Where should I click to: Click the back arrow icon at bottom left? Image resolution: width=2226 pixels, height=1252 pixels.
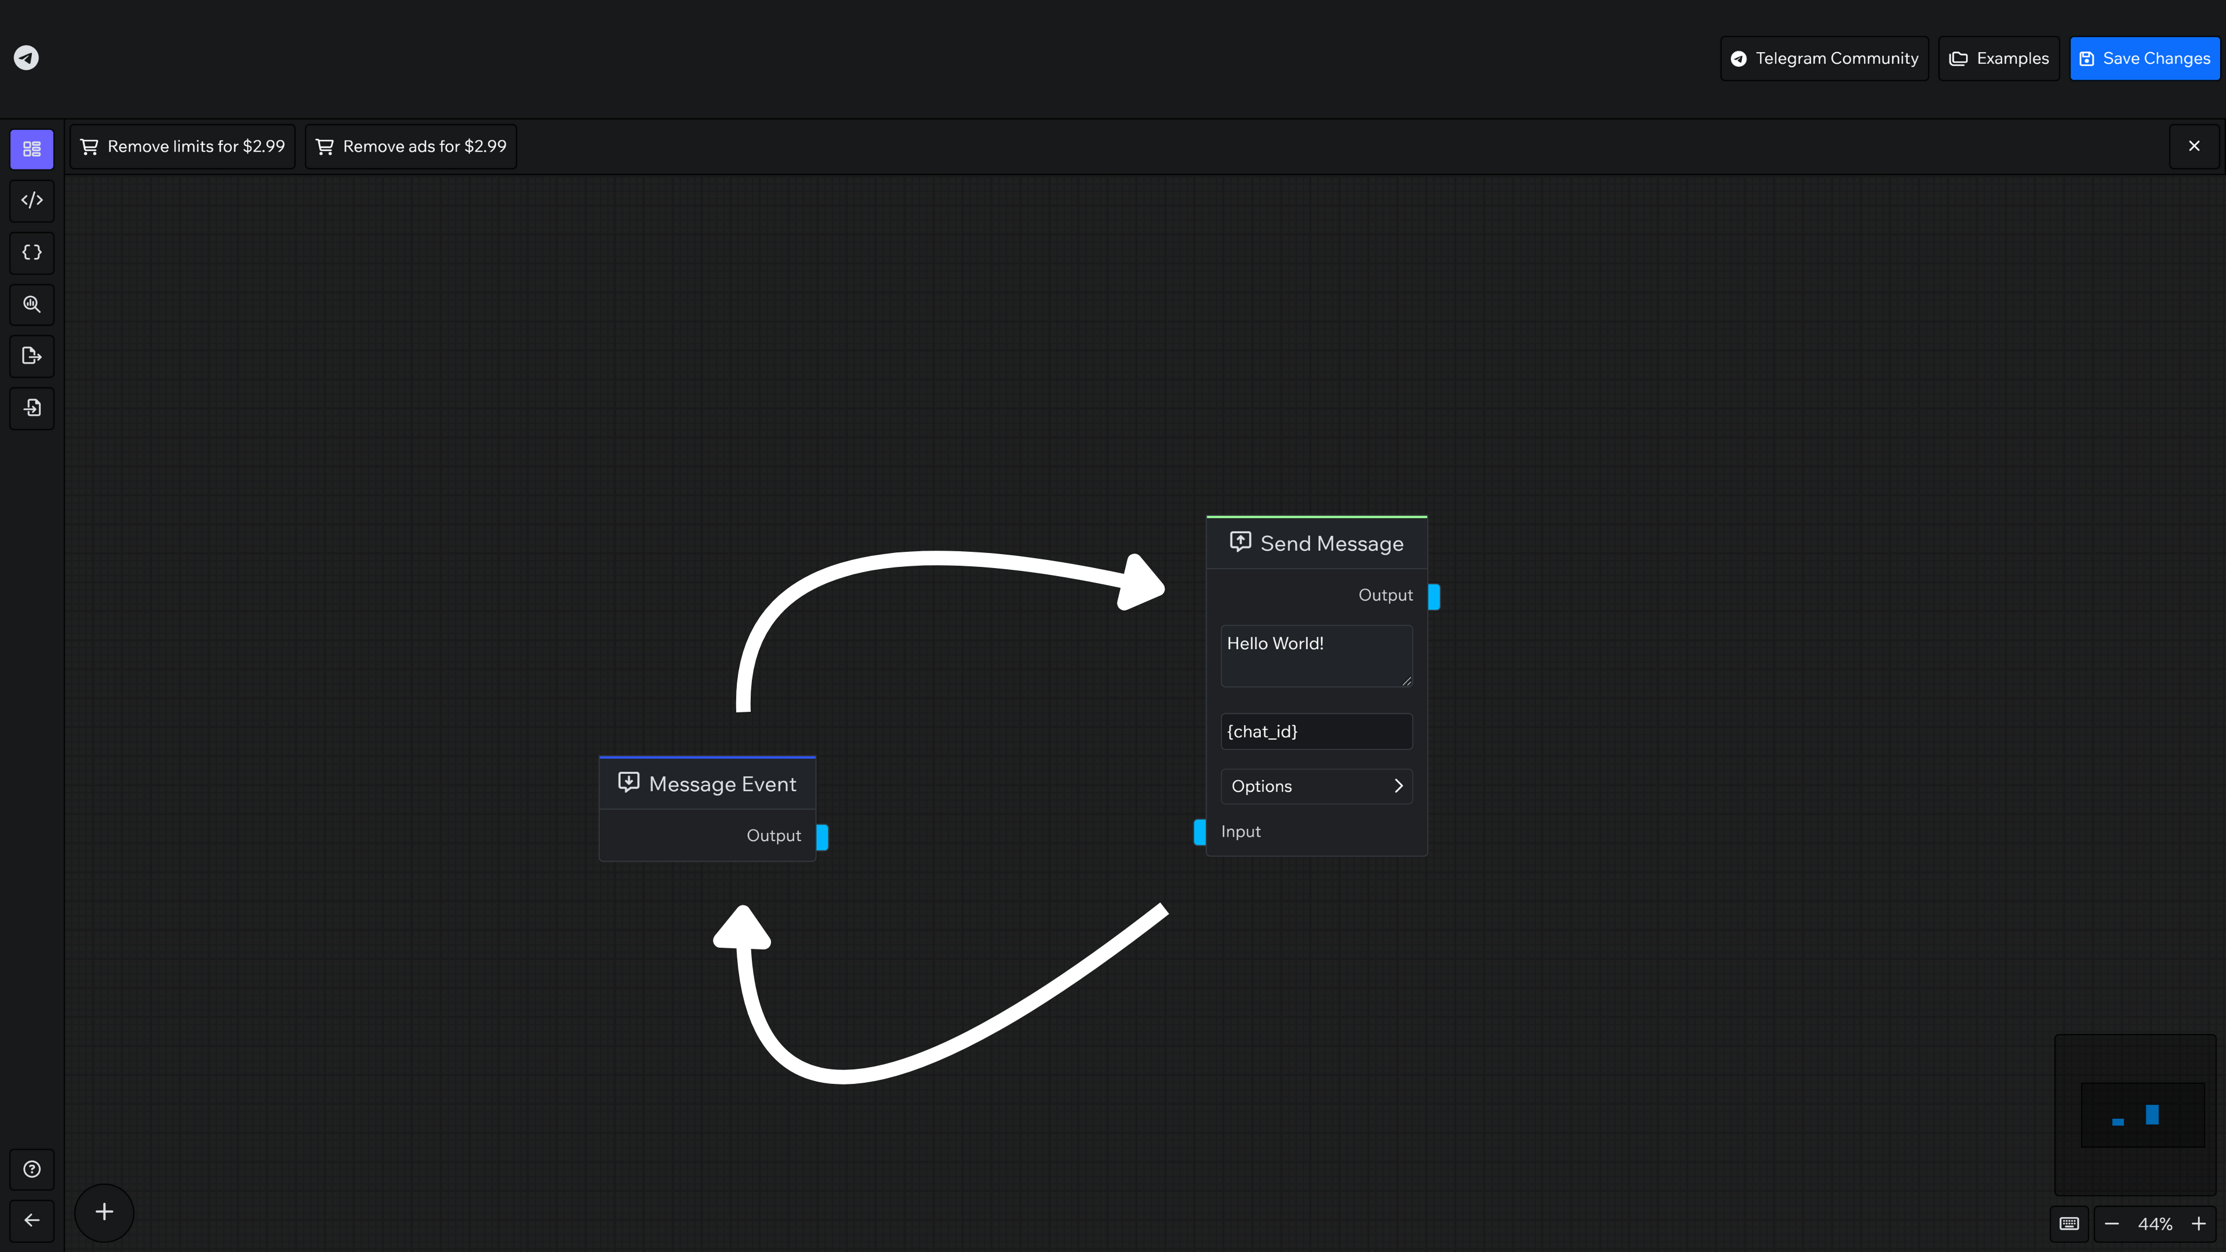coord(32,1220)
